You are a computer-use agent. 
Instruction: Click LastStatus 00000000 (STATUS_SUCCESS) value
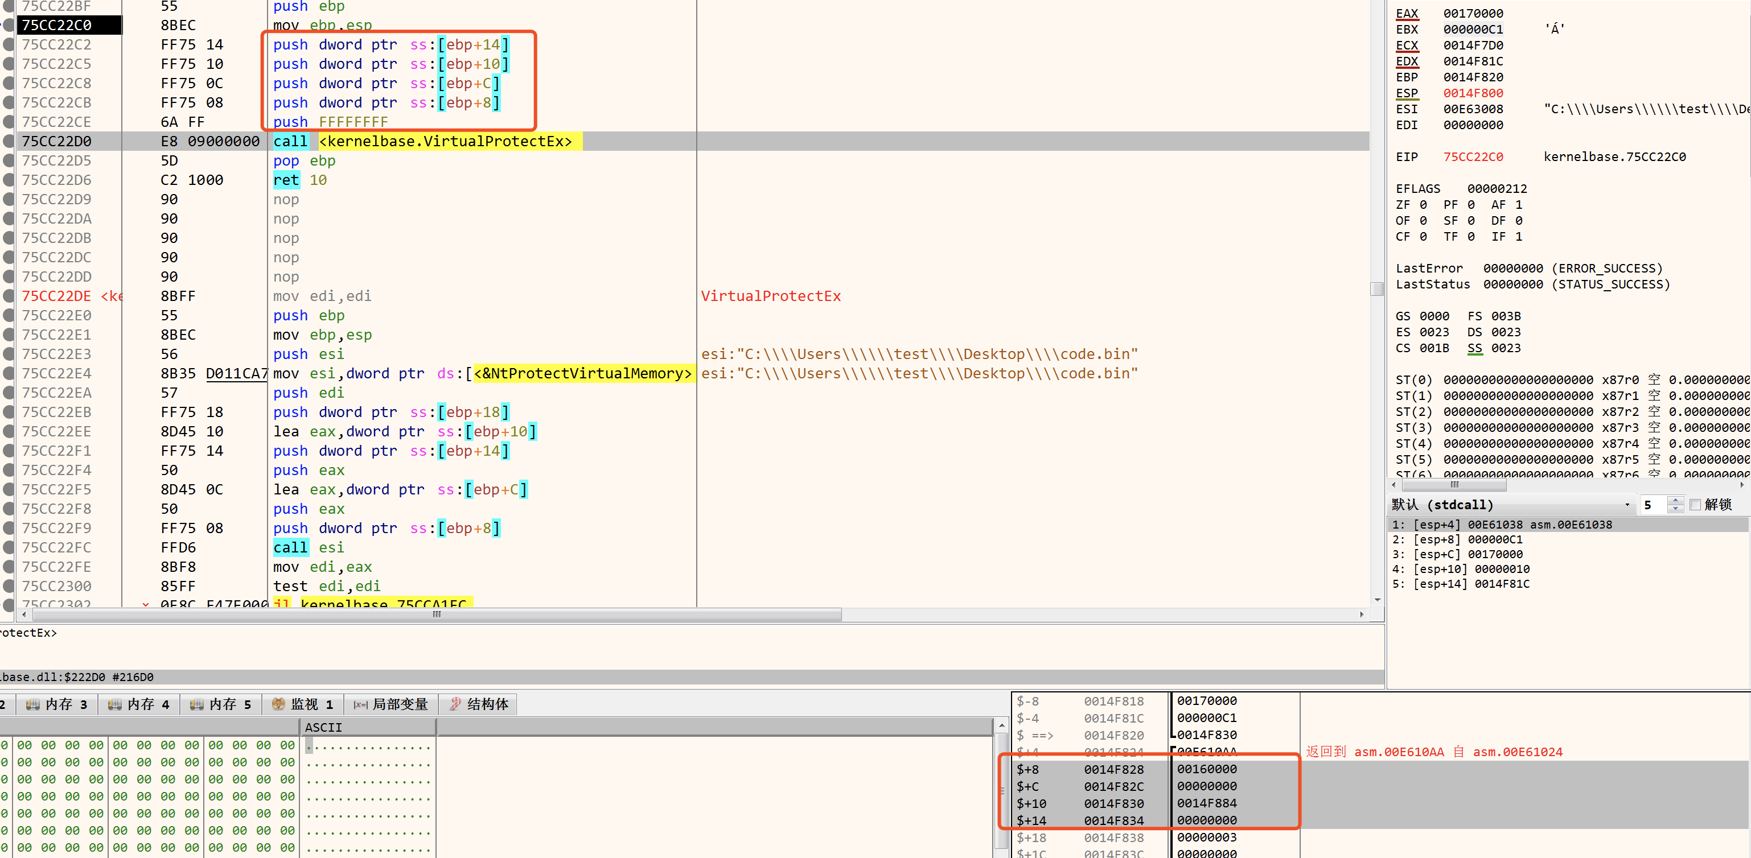click(1576, 284)
